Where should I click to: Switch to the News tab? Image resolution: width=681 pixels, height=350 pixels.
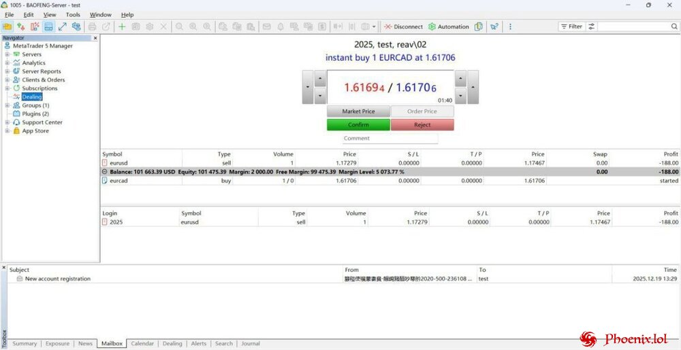coord(85,343)
